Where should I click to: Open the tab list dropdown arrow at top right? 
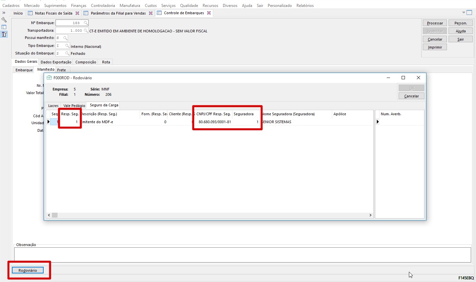[463, 13]
